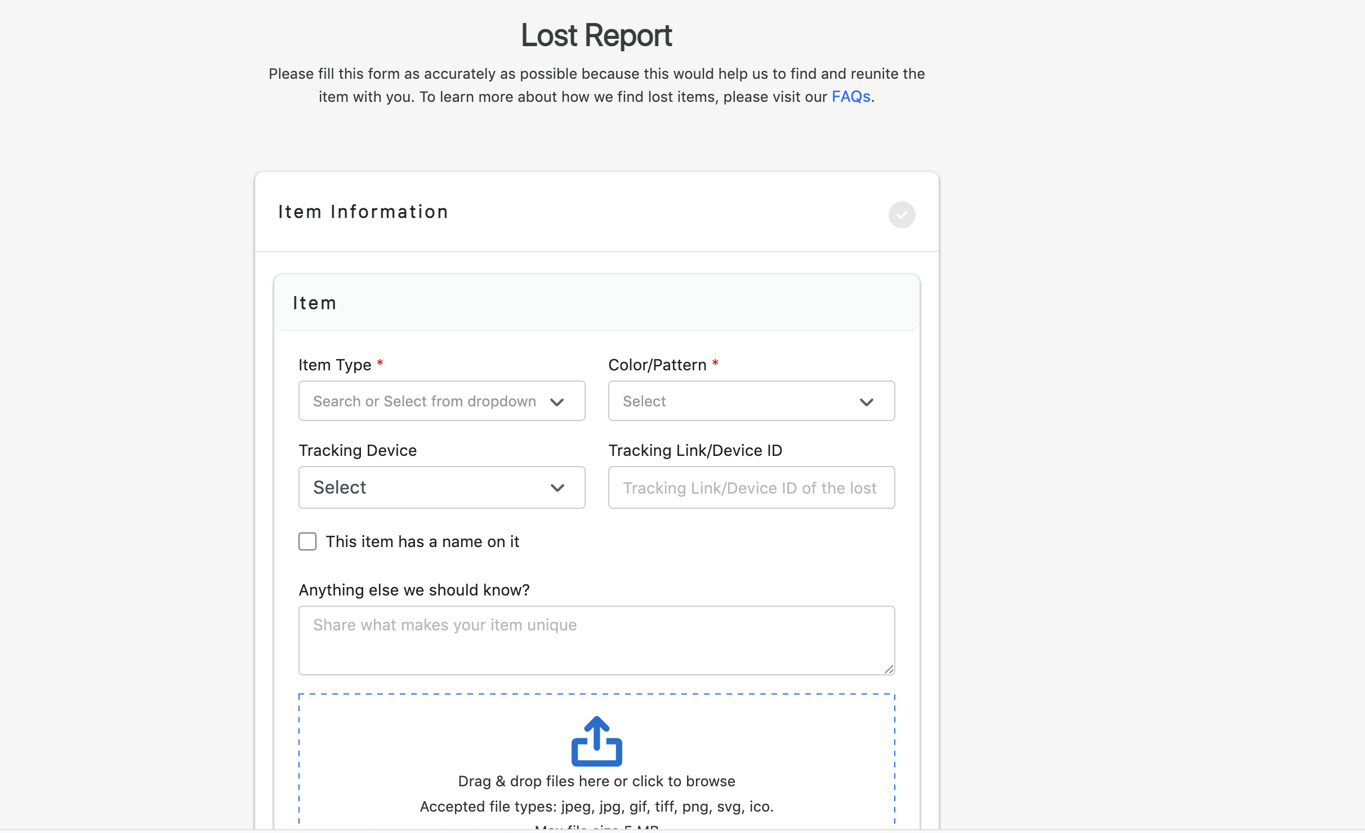Click the drag and drop area to browse files

(596, 781)
